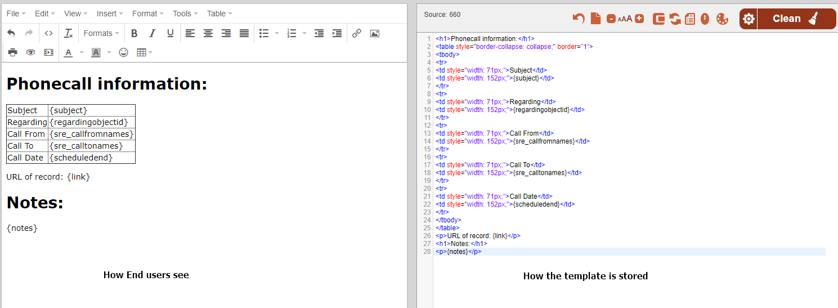Click the {notes} placeholder text
838x308 pixels.
pyautogui.click(x=22, y=228)
